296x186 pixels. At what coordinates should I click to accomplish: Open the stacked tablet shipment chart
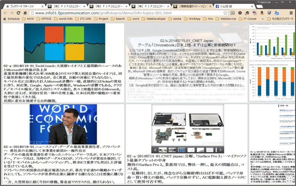point(272,82)
